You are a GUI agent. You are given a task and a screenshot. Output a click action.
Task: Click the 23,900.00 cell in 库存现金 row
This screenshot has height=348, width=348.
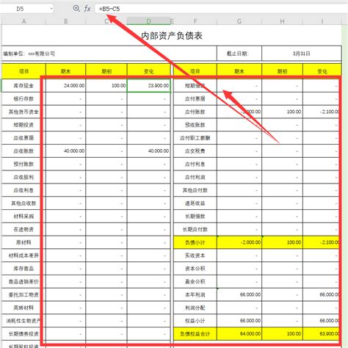coord(148,86)
